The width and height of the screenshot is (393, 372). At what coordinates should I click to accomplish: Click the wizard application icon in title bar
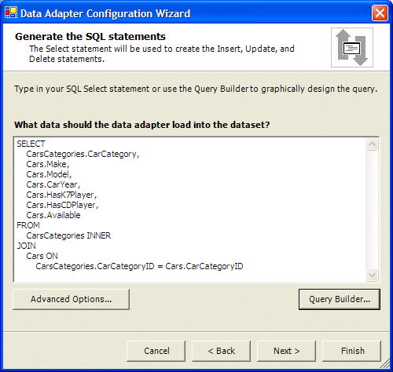click(x=11, y=13)
